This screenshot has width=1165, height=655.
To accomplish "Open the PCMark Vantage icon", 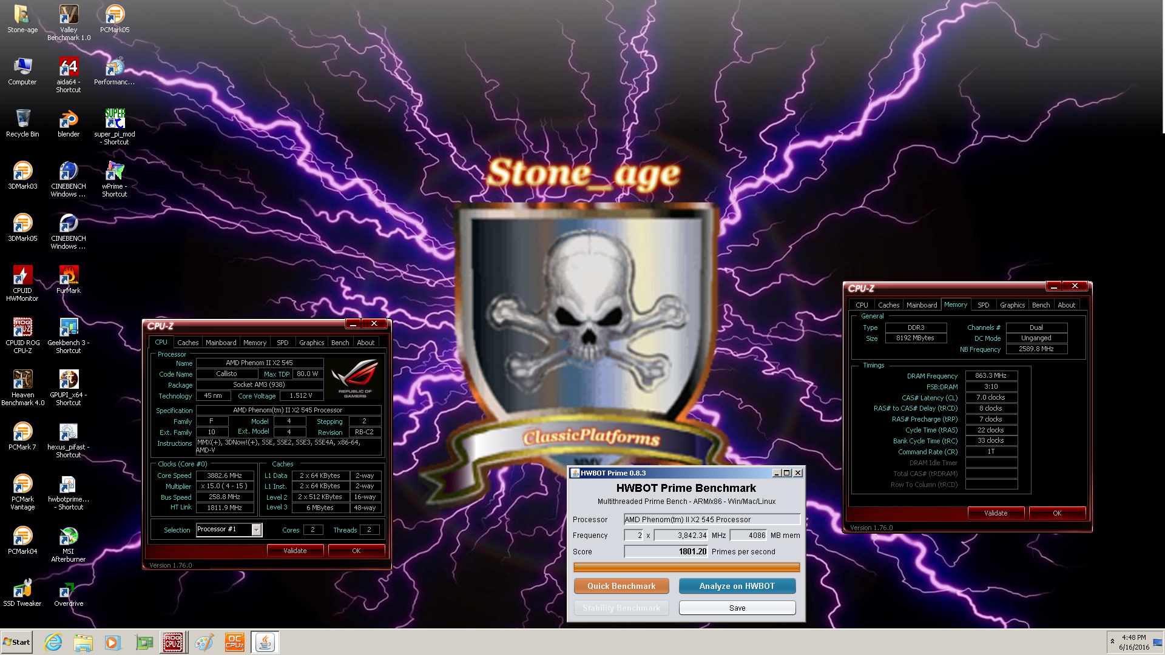I will (x=22, y=492).
